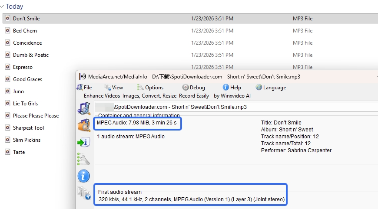The height and width of the screenshot is (209, 378).
Task: Open the MediaInfo View menu
Action: click(x=114, y=88)
